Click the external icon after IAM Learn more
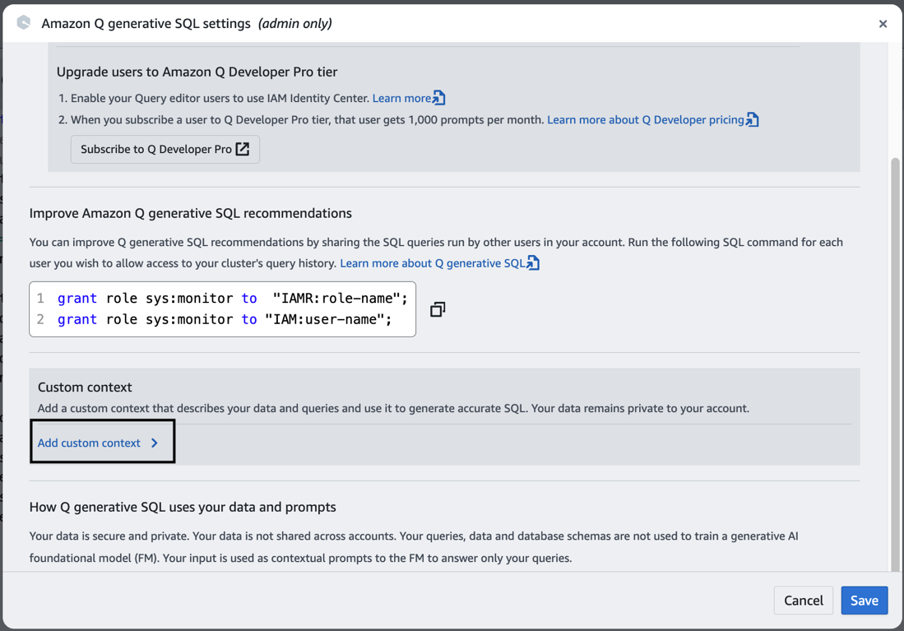 [x=438, y=98]
